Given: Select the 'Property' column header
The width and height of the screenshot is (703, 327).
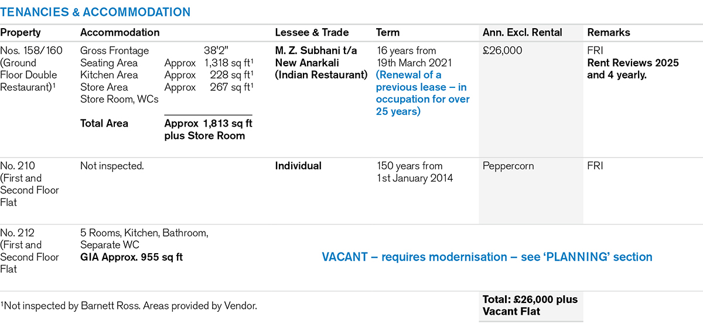Looking at the screenshot, I should pyautogui.click(x=21, y=33).
